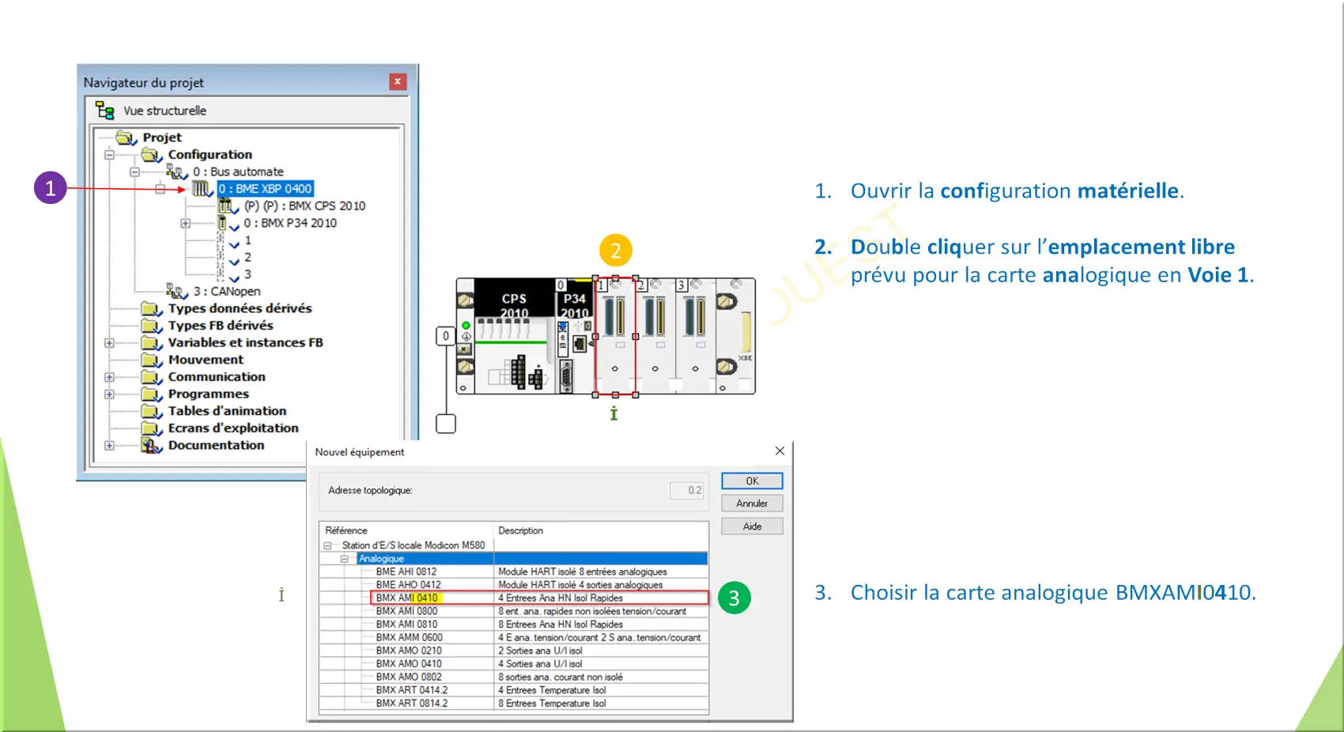This screenshot has width=1344, height=732.
Task: Collapse the BME XBP 0400 rack node
Action: click(160, 189)
